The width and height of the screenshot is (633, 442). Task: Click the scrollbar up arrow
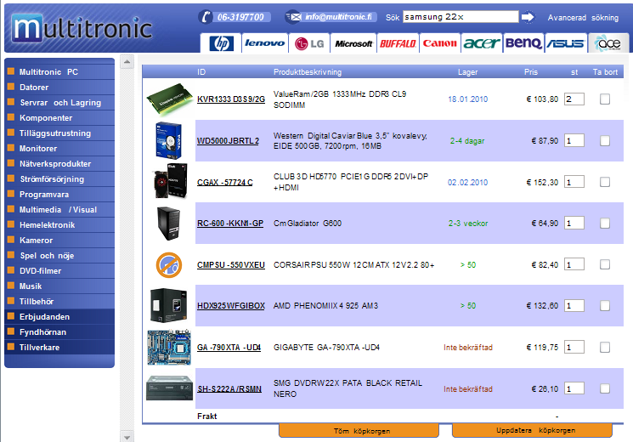click(x=127, y=62)
